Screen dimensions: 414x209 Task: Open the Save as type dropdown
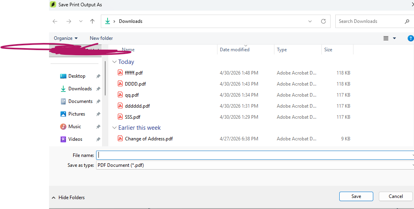tap(255, 165)
